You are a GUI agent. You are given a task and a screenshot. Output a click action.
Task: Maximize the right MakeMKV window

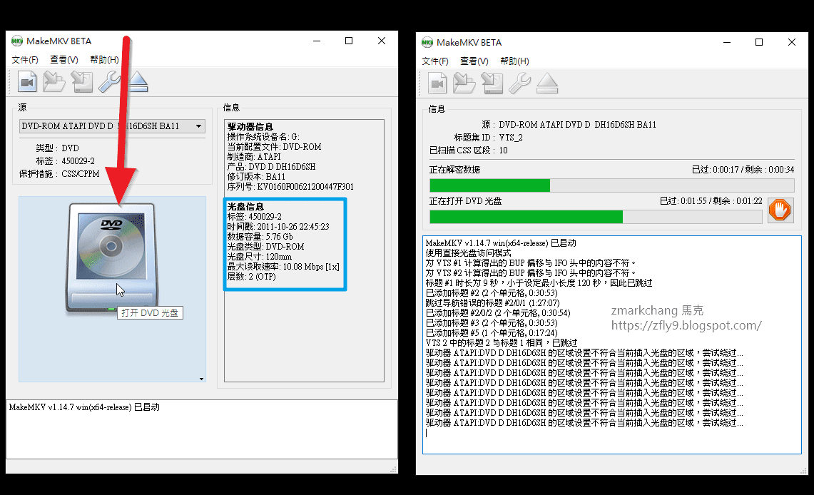click(x=759, y=43)
